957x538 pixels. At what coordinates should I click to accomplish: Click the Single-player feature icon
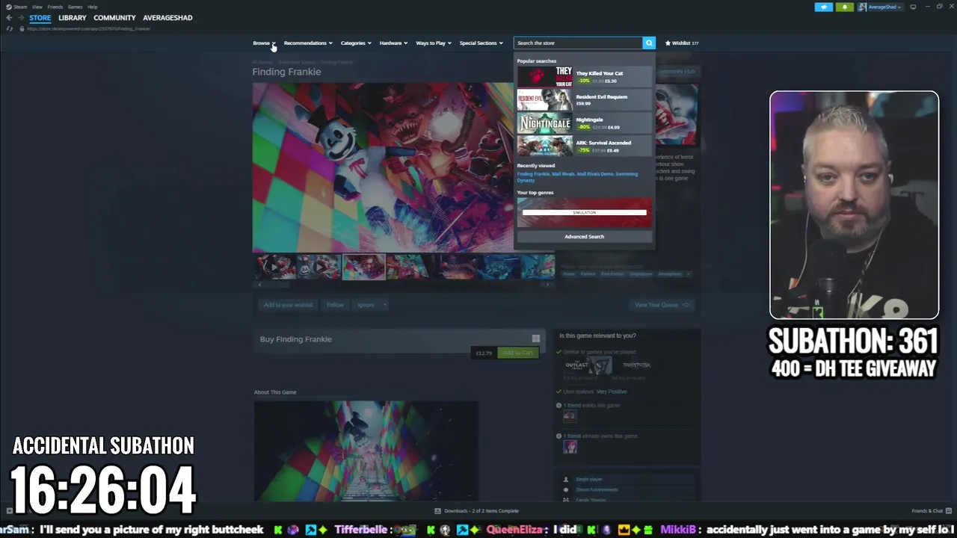tap(566, 479)
